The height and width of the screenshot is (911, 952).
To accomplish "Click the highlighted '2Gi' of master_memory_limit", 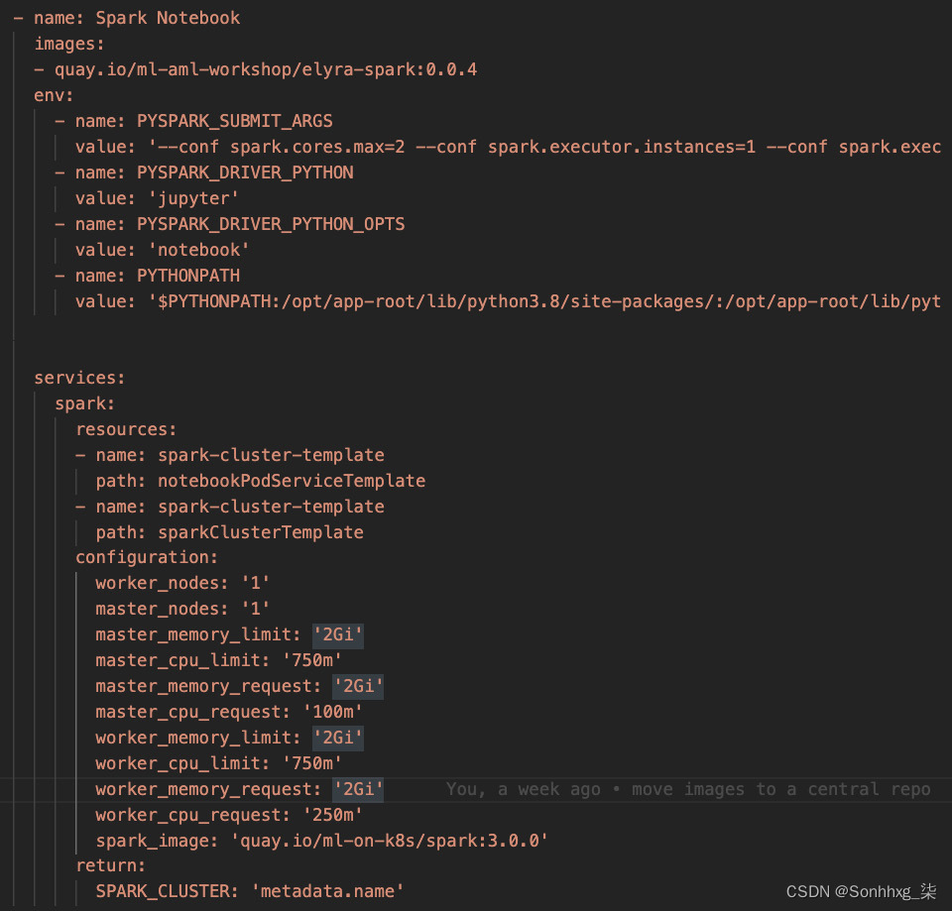I will coord(338,634).
